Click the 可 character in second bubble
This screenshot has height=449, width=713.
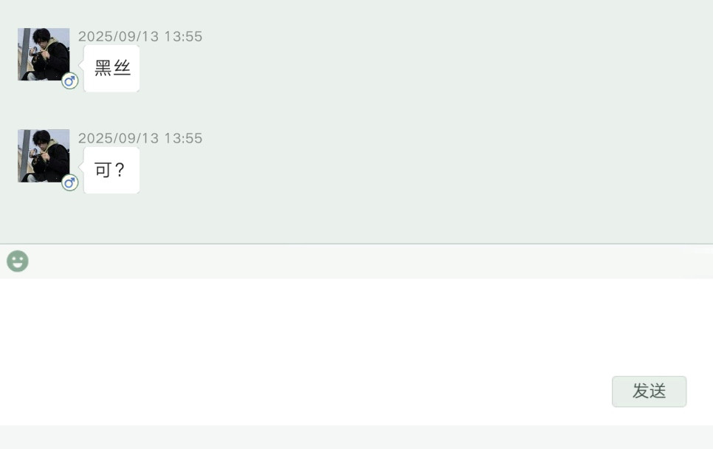tap(103, 170)
